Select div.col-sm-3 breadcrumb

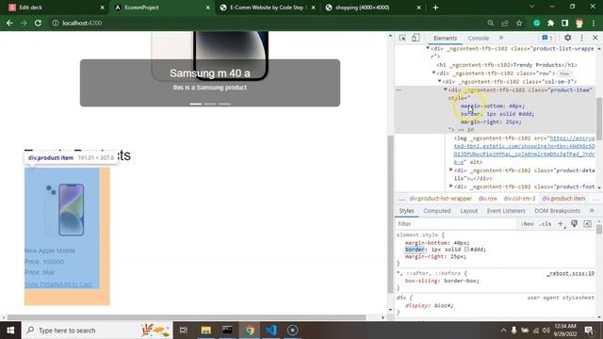click(x=519, y=199)
